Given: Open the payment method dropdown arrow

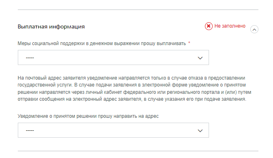Looking at the screenshot, I should [200, 58].
